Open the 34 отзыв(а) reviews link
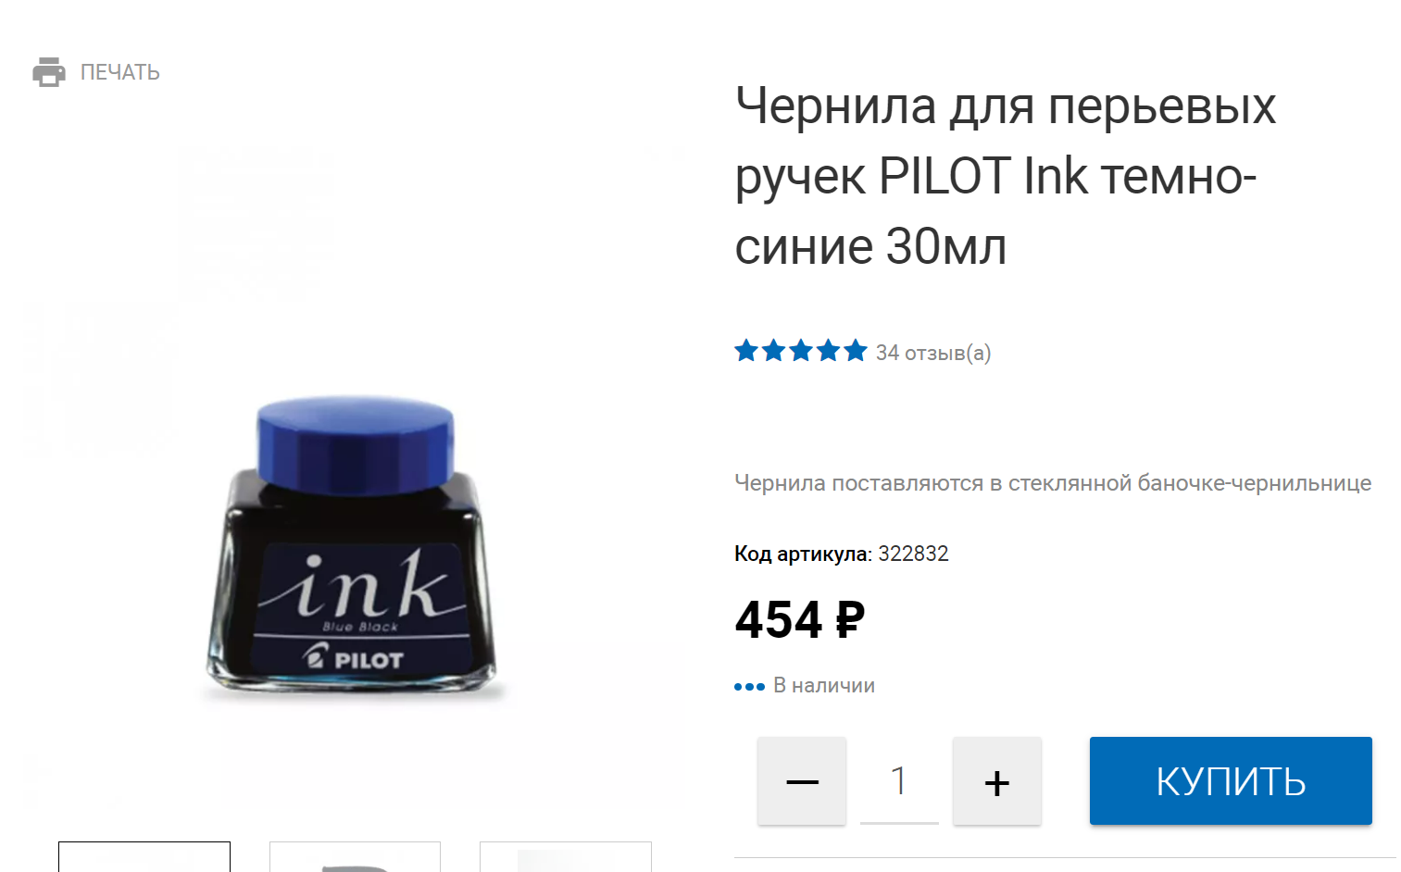This screenshot has width=1401, height=872. (x=933, y=353)
